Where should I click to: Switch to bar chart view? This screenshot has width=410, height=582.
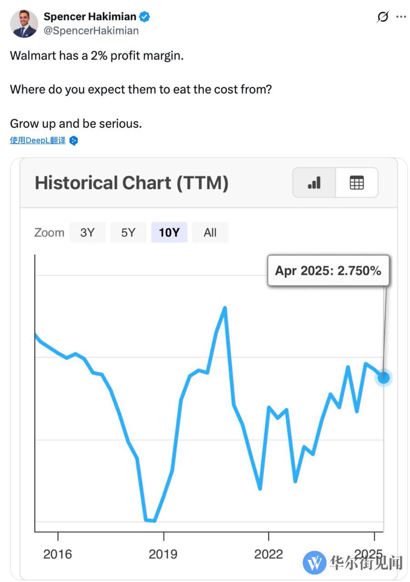point(314,183)
